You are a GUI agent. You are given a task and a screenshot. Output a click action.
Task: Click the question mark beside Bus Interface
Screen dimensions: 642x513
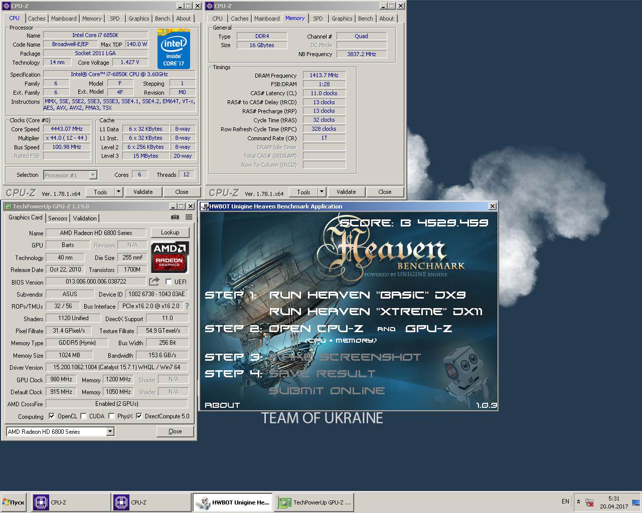point(187,306)
